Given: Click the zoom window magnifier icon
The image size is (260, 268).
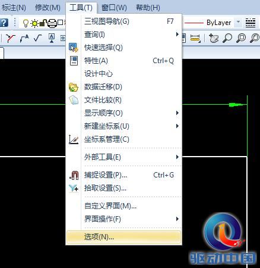Looking at the screenshot, I should coord(241,38).
